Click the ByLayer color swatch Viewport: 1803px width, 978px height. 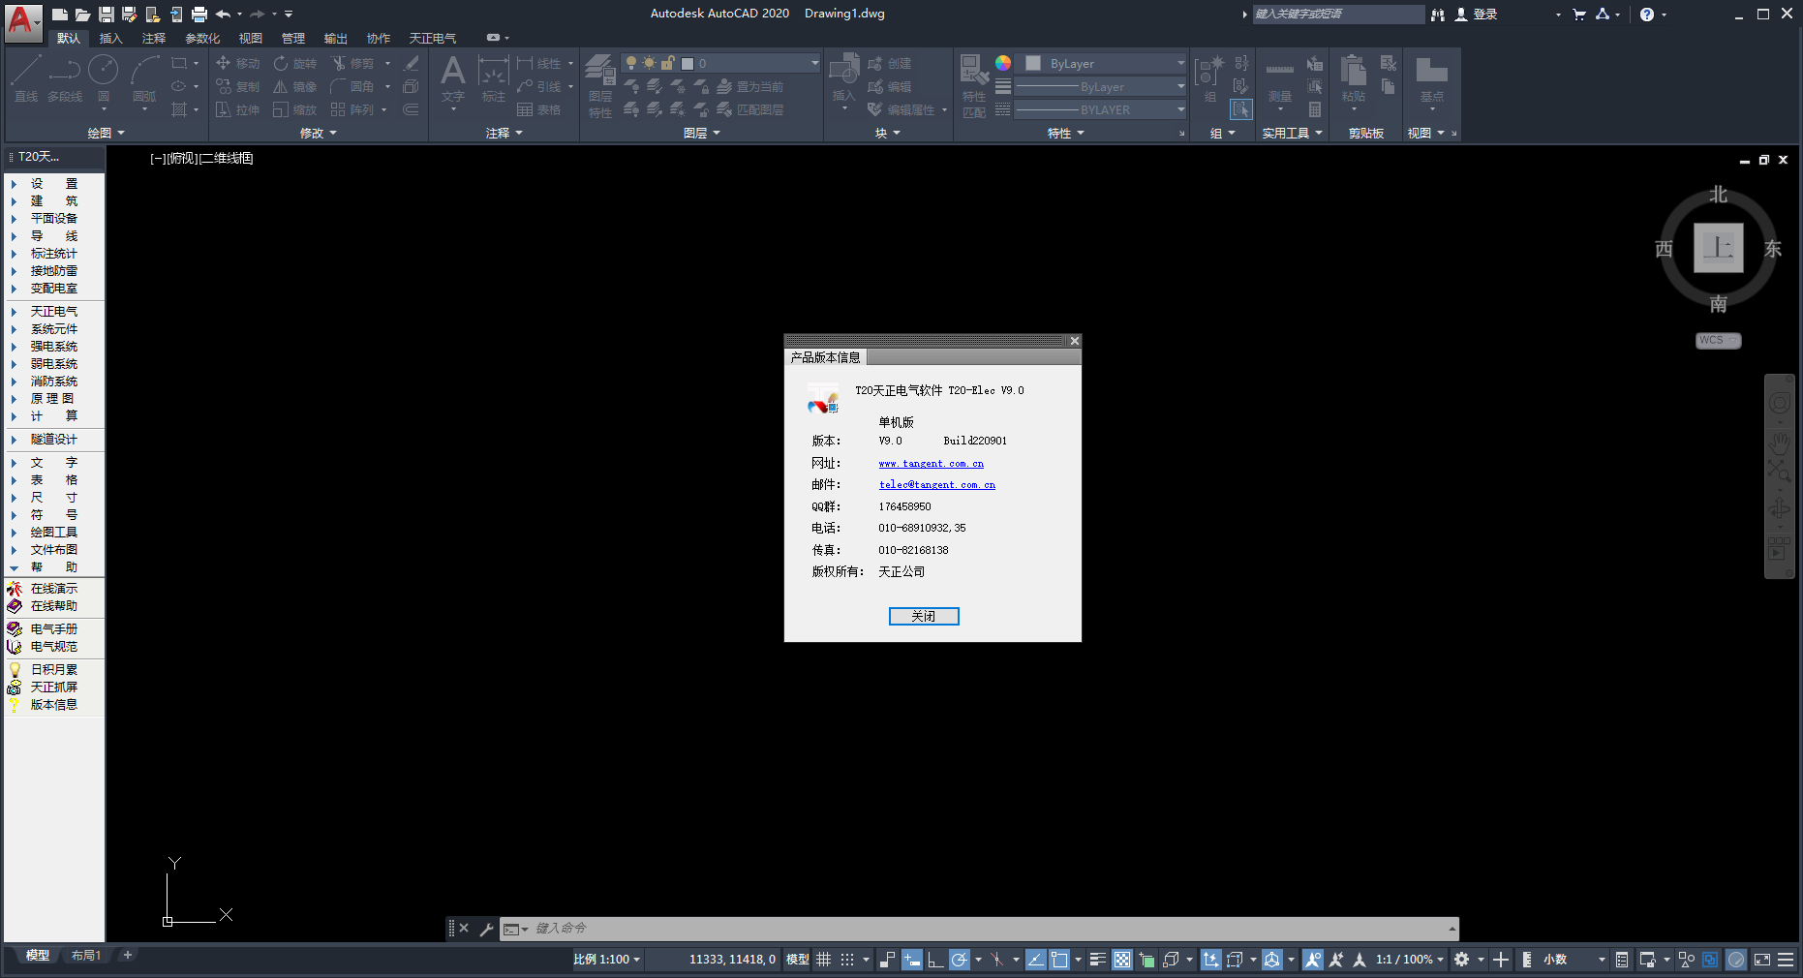[1033, 63]
